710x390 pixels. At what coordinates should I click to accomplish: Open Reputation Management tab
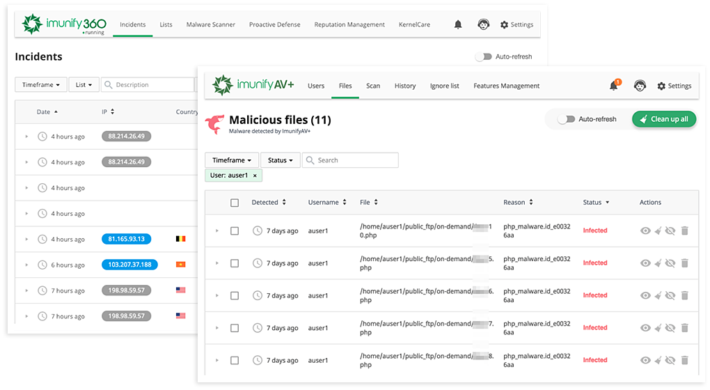(x=349, y=24)
